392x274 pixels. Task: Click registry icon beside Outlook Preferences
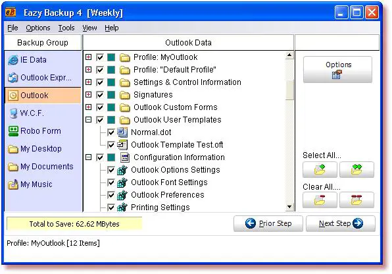click(x=122, y=195)
